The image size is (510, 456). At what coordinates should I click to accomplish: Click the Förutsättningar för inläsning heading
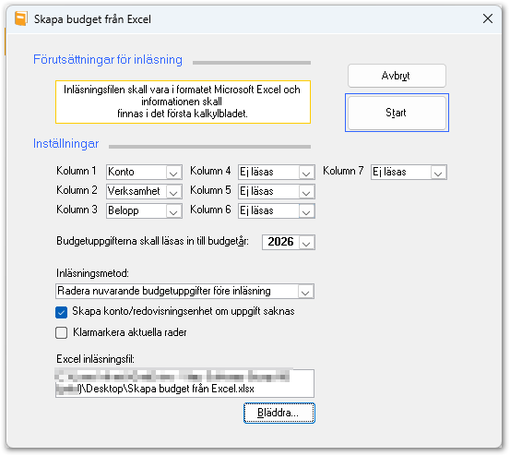pos(108,60)
